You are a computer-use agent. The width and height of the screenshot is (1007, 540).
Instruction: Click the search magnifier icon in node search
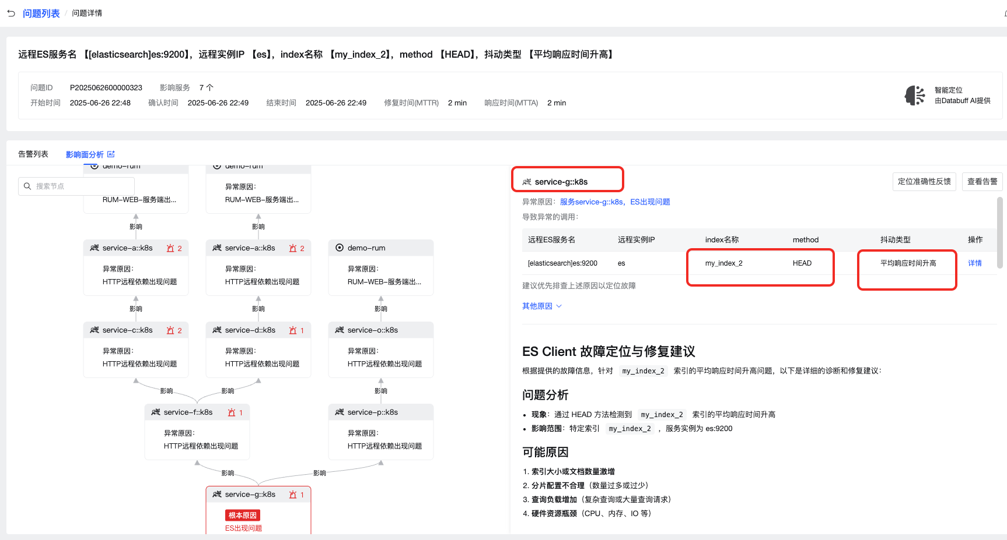pyautogui.click(x=27, y=186)
